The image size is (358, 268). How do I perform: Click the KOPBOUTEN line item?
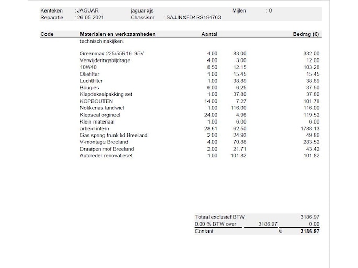click(x=96, y=101)
